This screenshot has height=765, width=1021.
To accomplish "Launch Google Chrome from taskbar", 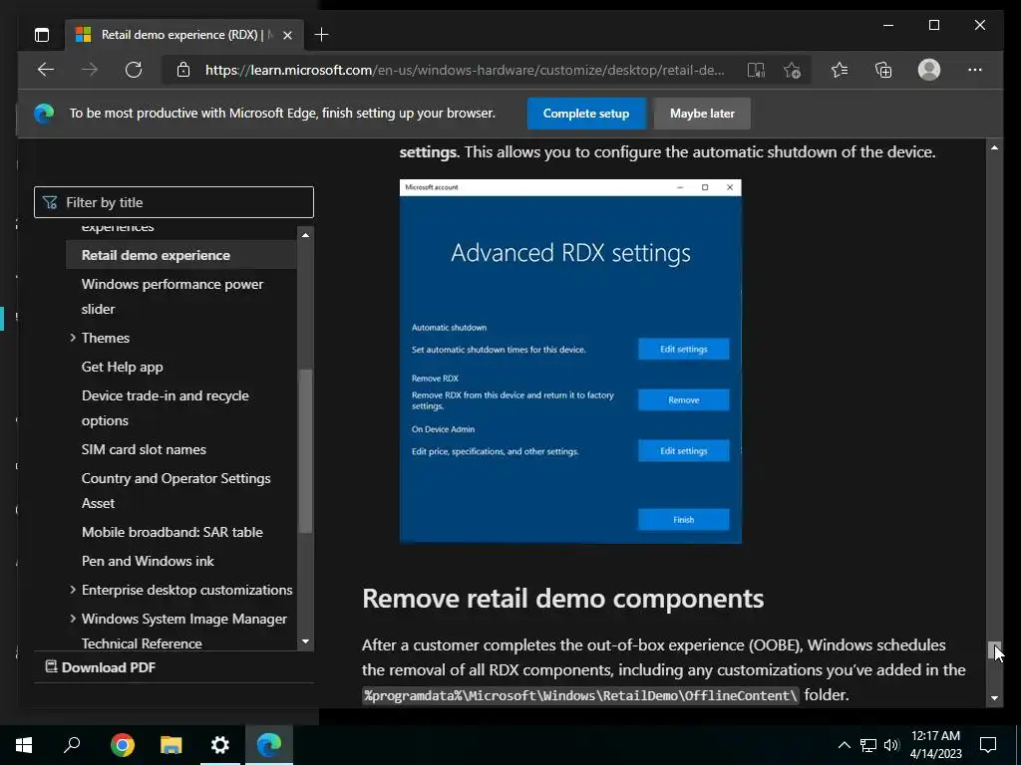I will 123,745.
